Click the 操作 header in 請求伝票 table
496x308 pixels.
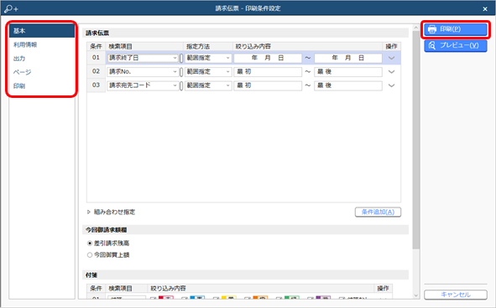(x=391, y=46)
